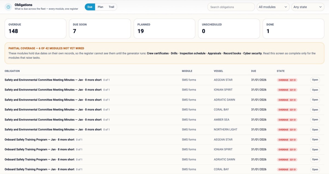
Task: Click the Obligations page title
Action: coord(23,5)
